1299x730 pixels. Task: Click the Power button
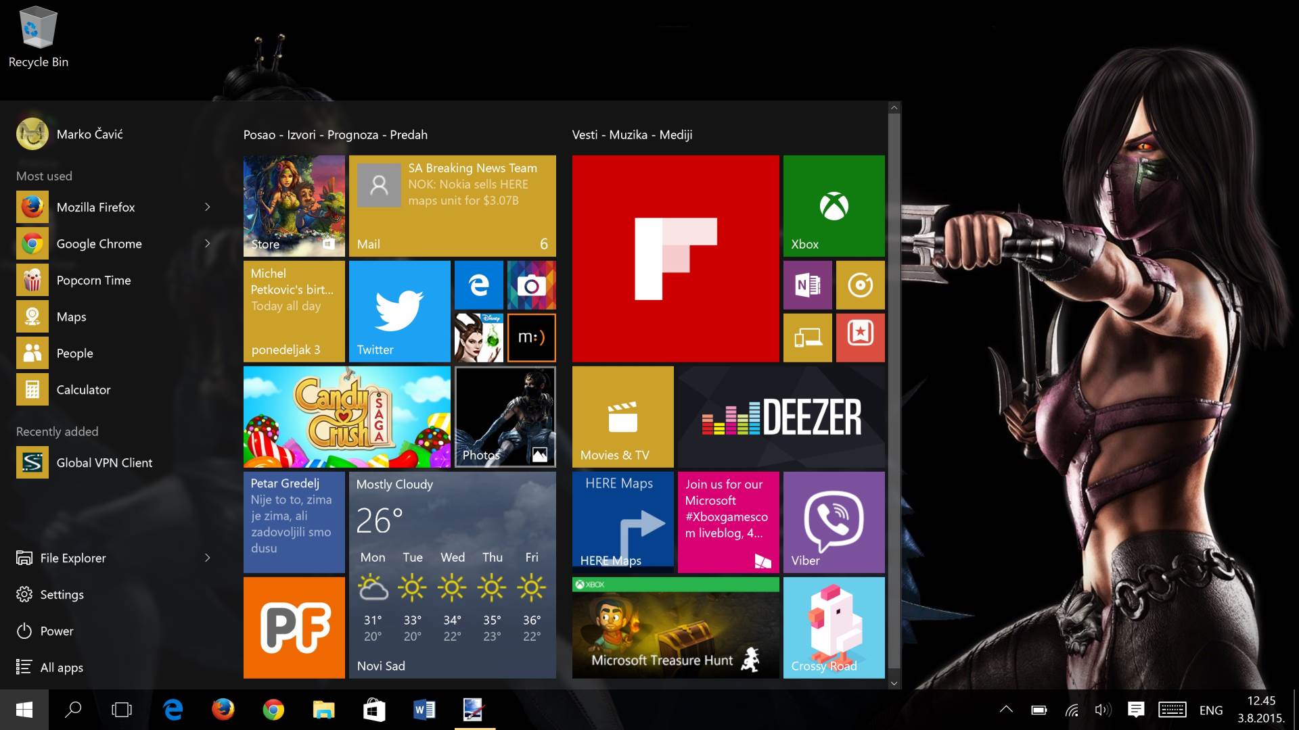point(56,631)
